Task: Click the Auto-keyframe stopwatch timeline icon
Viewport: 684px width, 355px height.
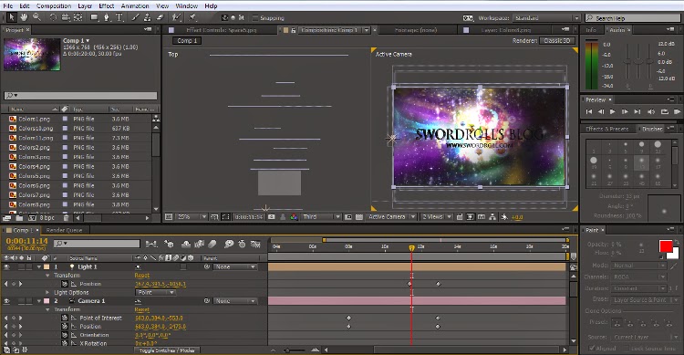Action: (242, 244)
